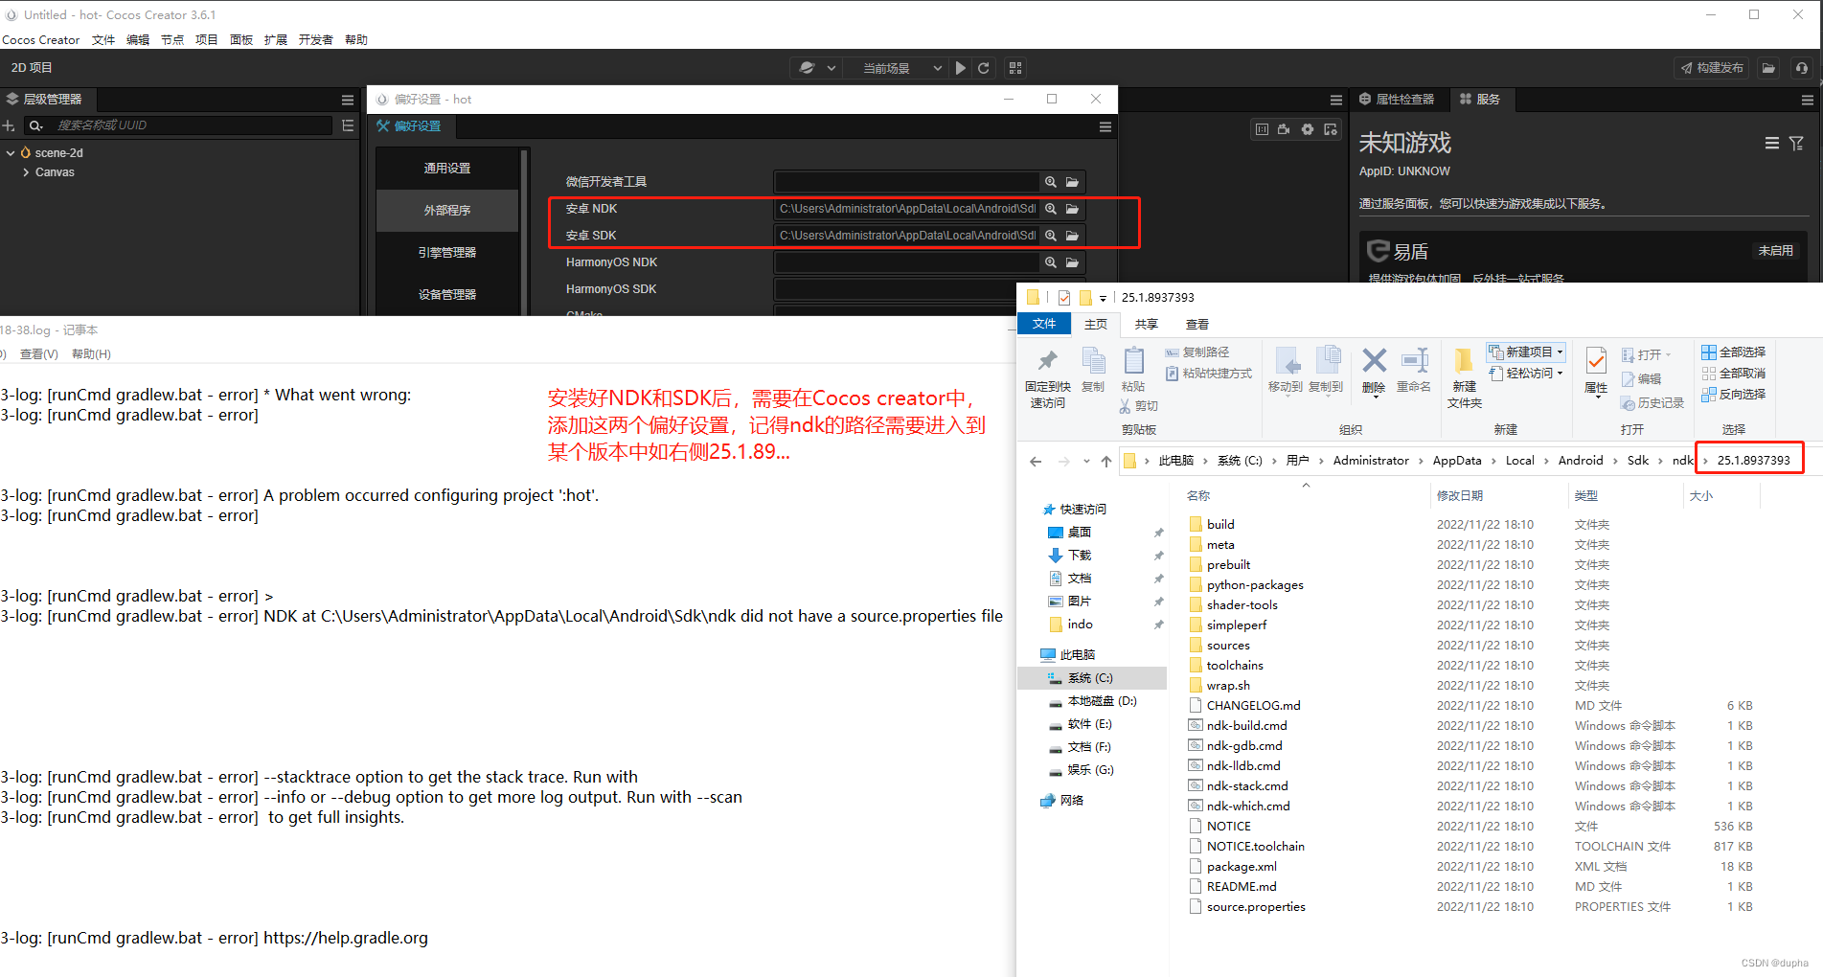Click Select all in Explorer ribbon
This screenshot has height=977, width=1823.
pos(1734,352)
